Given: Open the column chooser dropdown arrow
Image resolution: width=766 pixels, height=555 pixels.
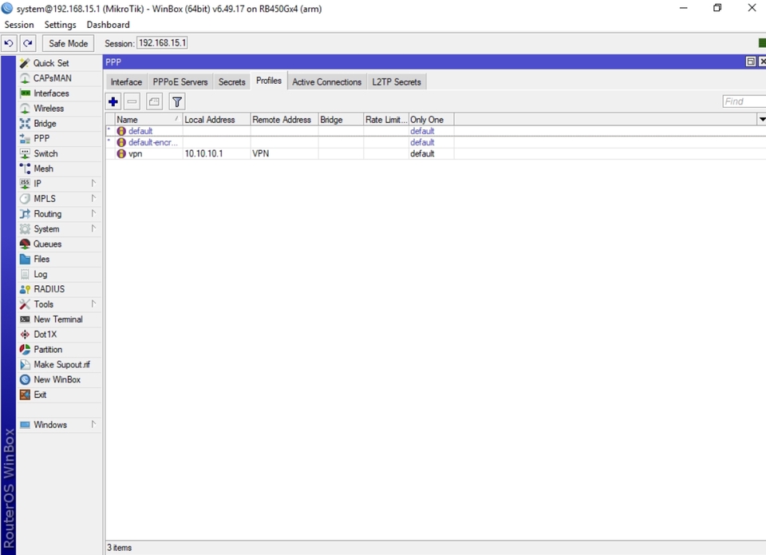Looking at the screenshot, I should [x=761, y=119].
